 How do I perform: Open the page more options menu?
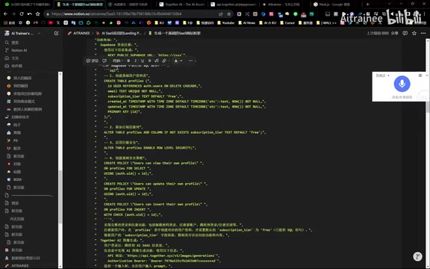pyautogui.click(x=423, y=33)
